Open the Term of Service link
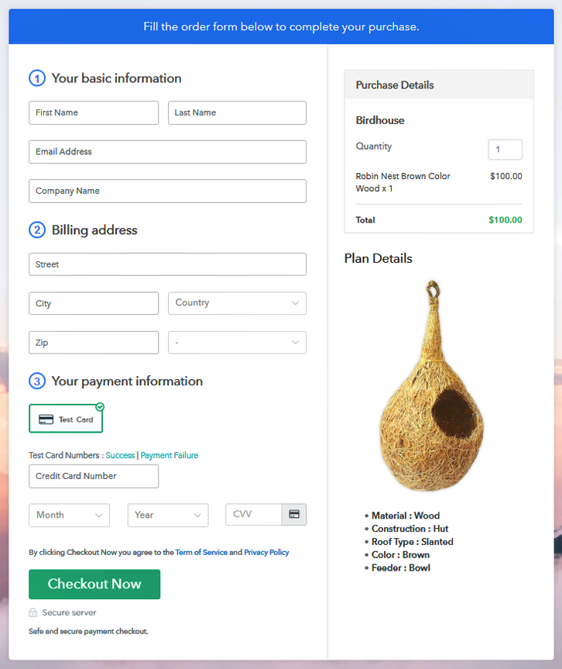The image size is (562, 669). (x=201, y=553)
